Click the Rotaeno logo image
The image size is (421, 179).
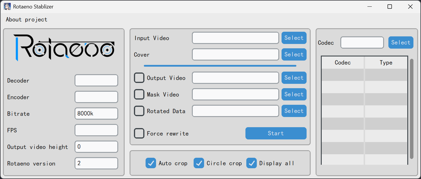click(64, 48)
